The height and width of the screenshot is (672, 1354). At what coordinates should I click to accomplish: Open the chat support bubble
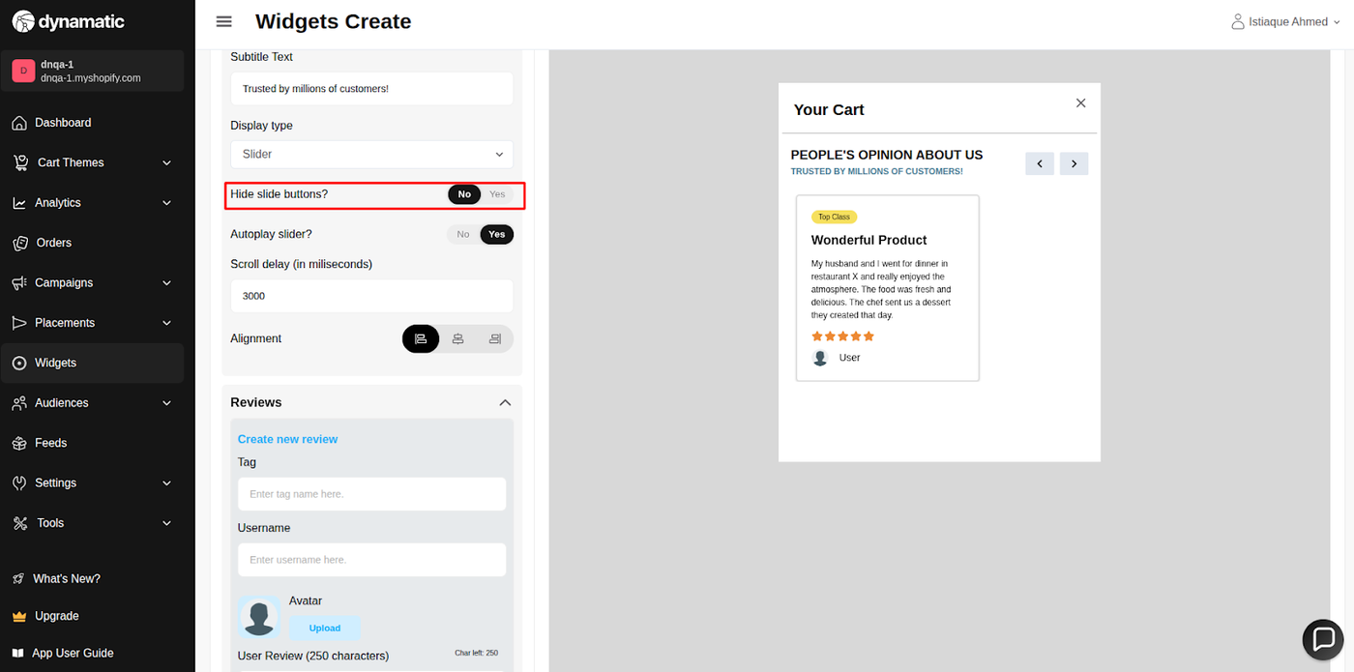[1323, 639]
